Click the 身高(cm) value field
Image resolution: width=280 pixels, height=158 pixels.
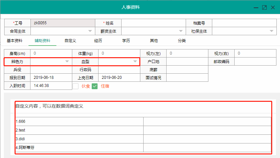click(51, 53)
